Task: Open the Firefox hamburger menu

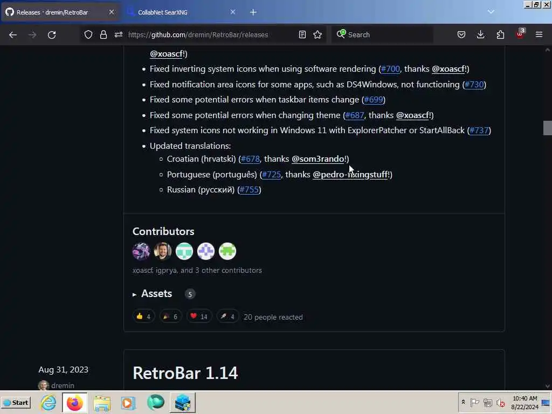Action: click(x=539, y=34)
